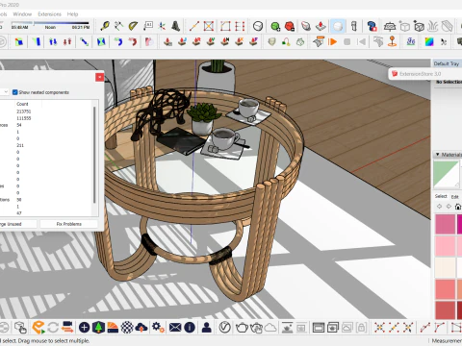Screen dimensions: 462x346
Task: Select the Protractor tool
Action: coord(133,26)
